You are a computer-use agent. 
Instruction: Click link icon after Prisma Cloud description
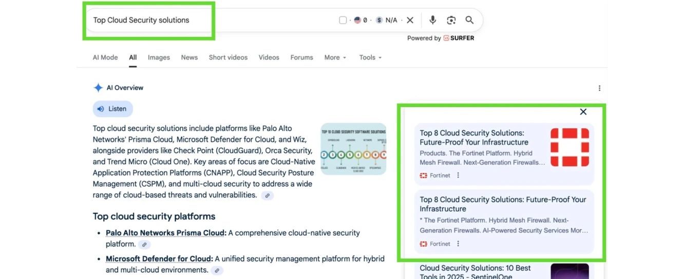[144, 245]
